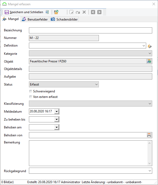Click the Letzte Änderung status text
158x185 pixels.
click(112, 182)
